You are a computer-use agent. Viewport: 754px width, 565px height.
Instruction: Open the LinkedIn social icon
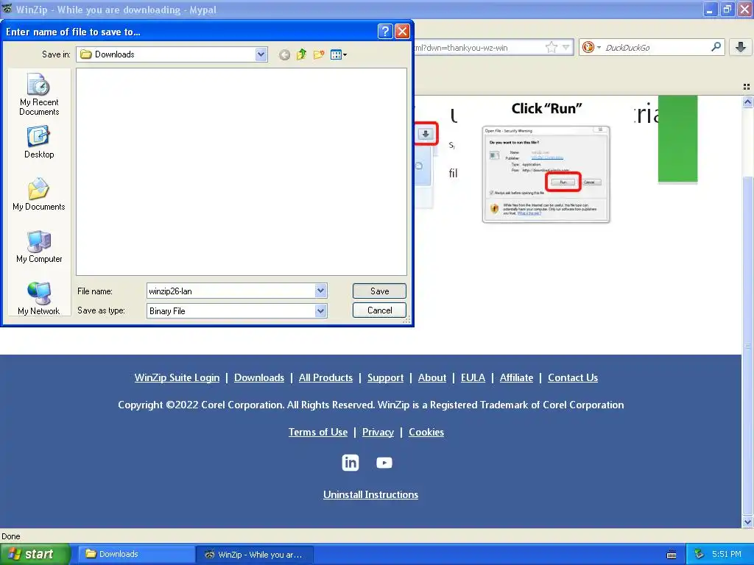coord(350,463)
